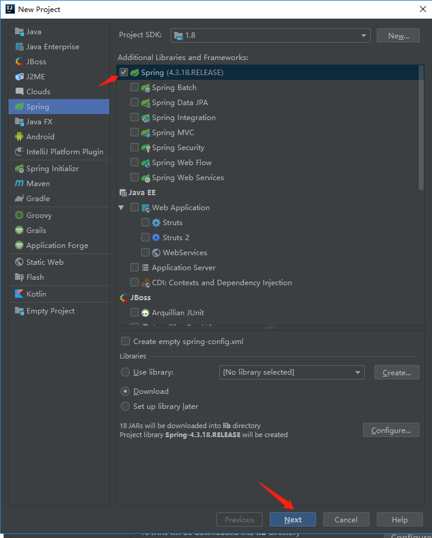The height and width of the screenshot is (538, 432).
Task: Click the Android robot icon
Action: click(19, 136)
